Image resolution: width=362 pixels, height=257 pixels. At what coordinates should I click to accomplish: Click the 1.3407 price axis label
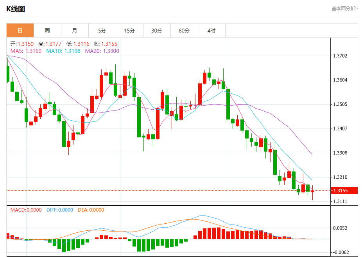[340, 128]
